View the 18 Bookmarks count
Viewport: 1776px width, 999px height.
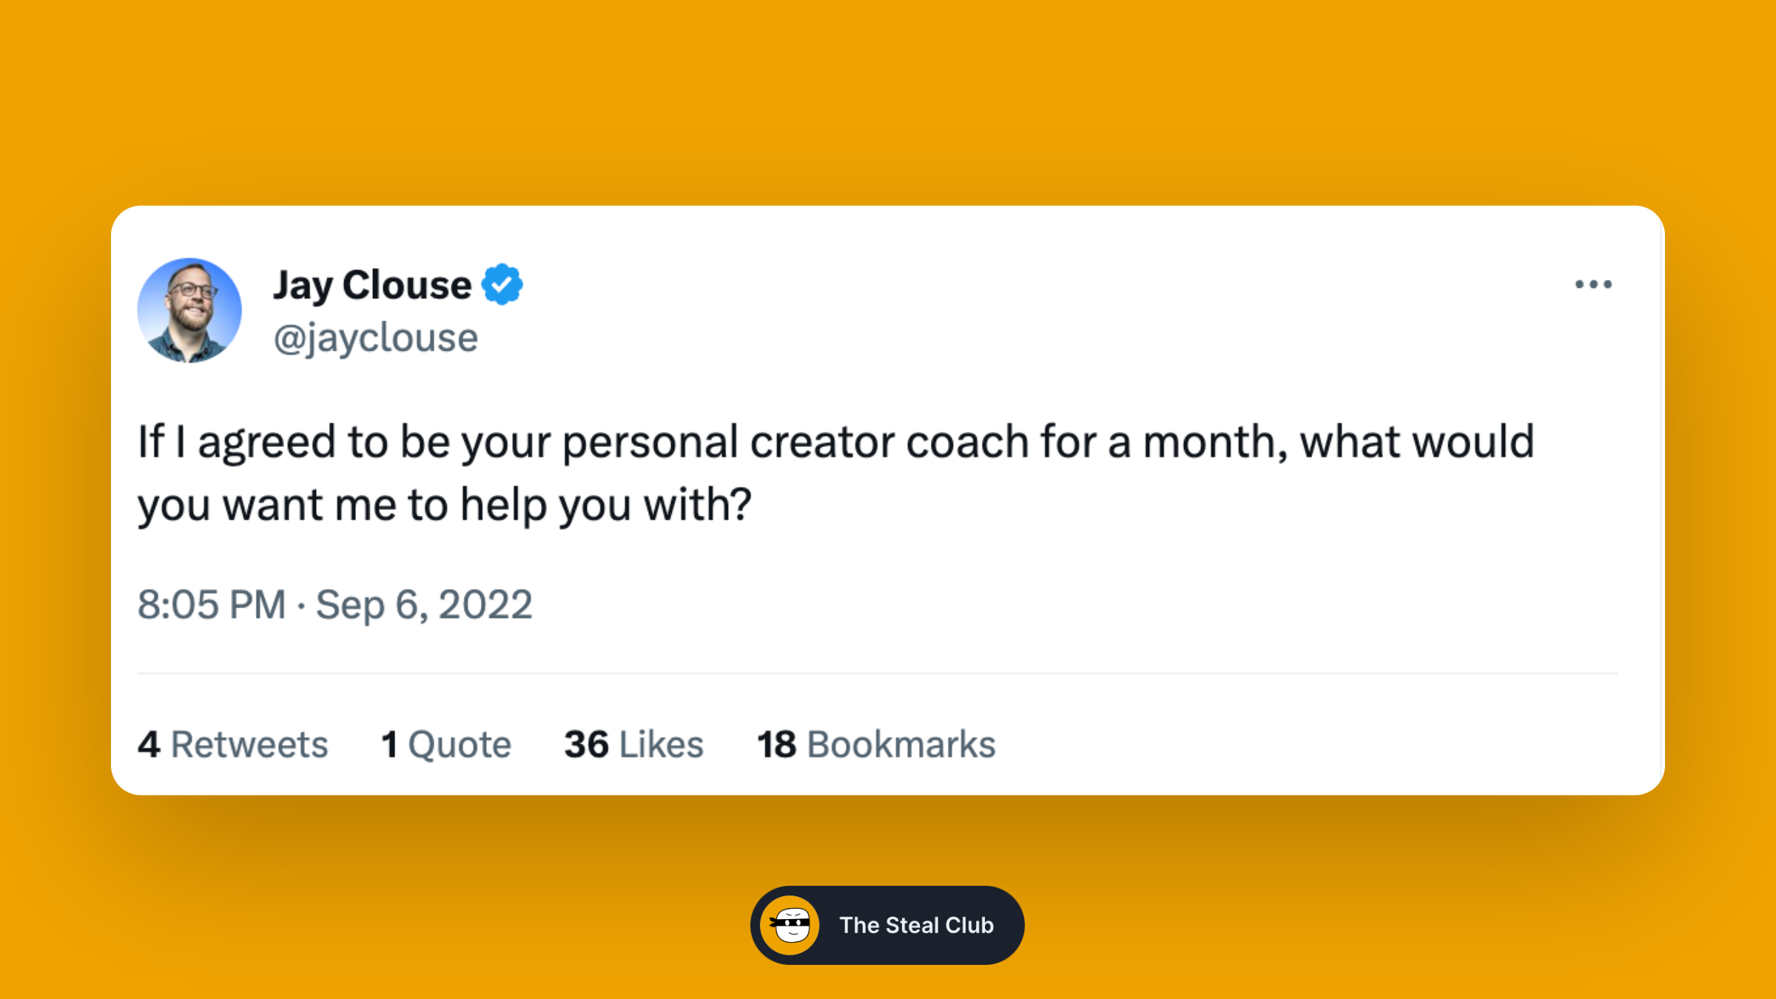[x=876, y=744]
